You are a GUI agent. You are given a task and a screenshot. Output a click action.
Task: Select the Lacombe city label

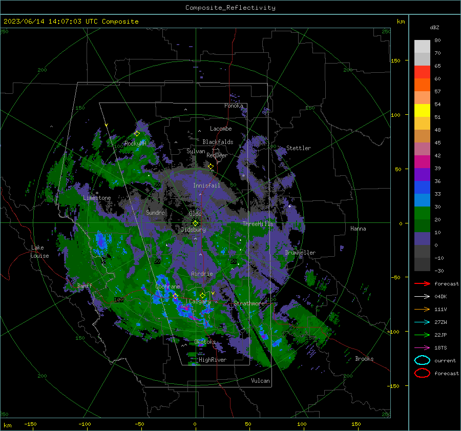tap(221, 129)
